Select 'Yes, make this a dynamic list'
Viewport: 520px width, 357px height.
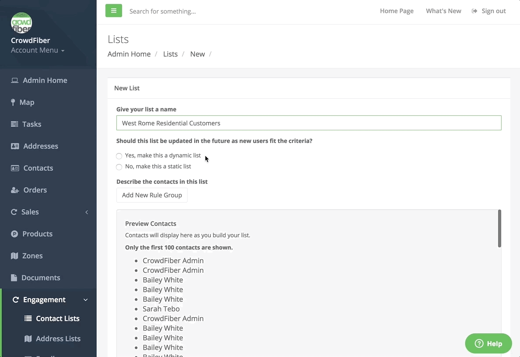click(119, 156)
